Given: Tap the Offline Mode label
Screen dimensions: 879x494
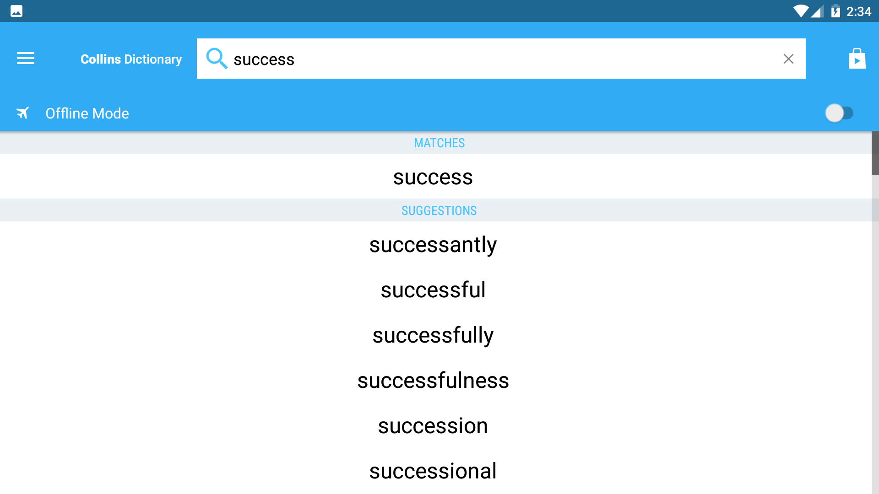Looking at the screenshot, I should [87, 113].
